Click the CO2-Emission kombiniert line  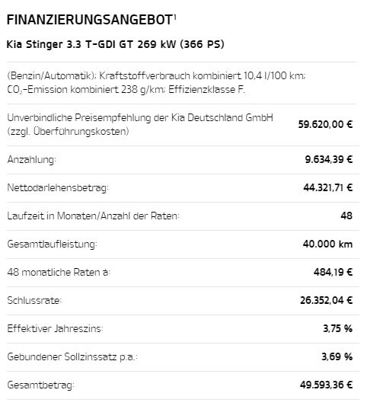[126, 89]
